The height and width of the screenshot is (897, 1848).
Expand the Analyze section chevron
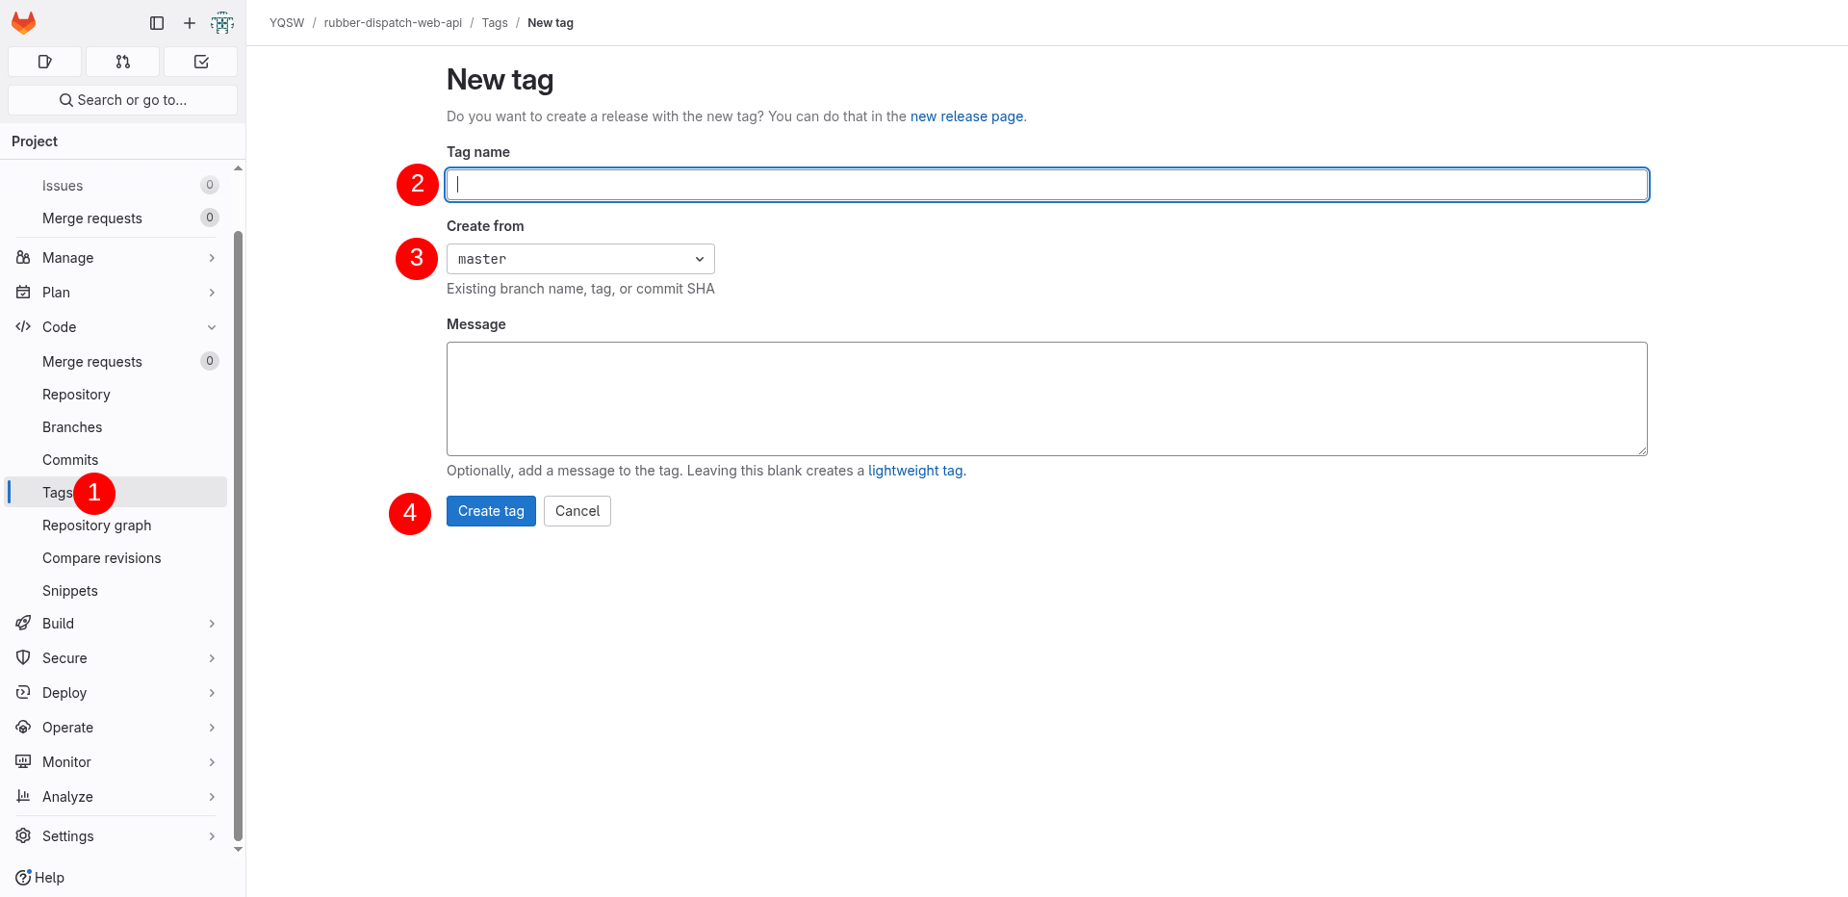pos(212,797)
